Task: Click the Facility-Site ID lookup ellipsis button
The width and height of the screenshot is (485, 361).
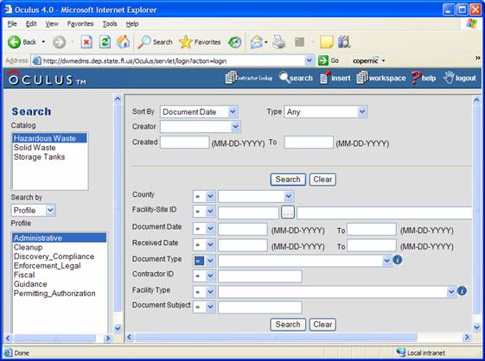Action: click(288, 212)
